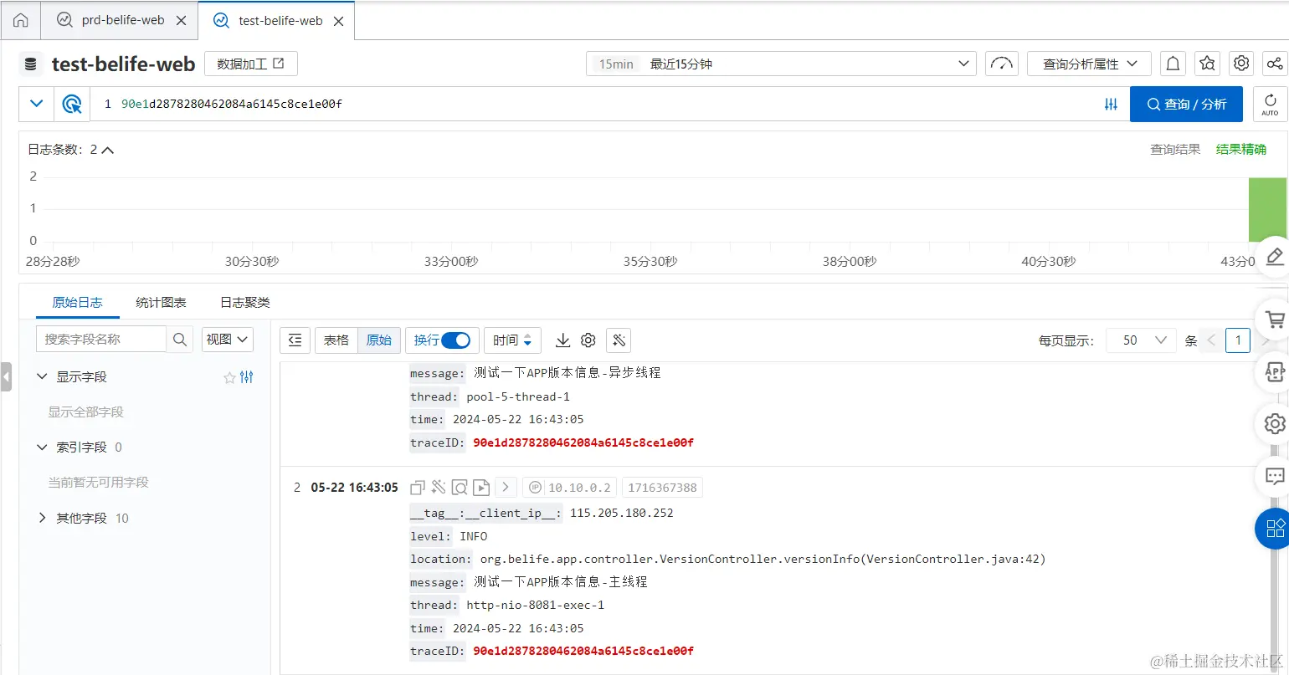
Task: Click the star favorite icon in header
Action: click(1207, 64)
